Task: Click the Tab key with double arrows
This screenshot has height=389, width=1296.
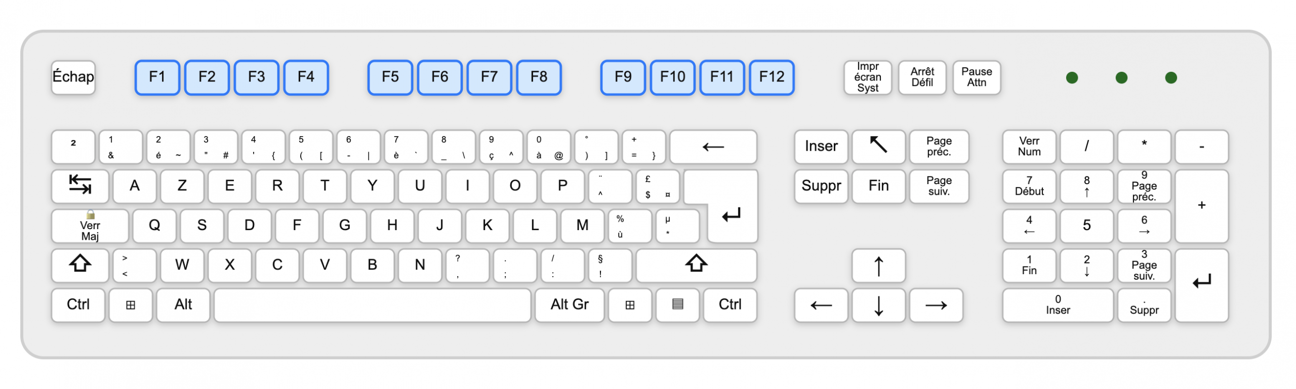Action: pyautogui.click(x=80, y=186)
